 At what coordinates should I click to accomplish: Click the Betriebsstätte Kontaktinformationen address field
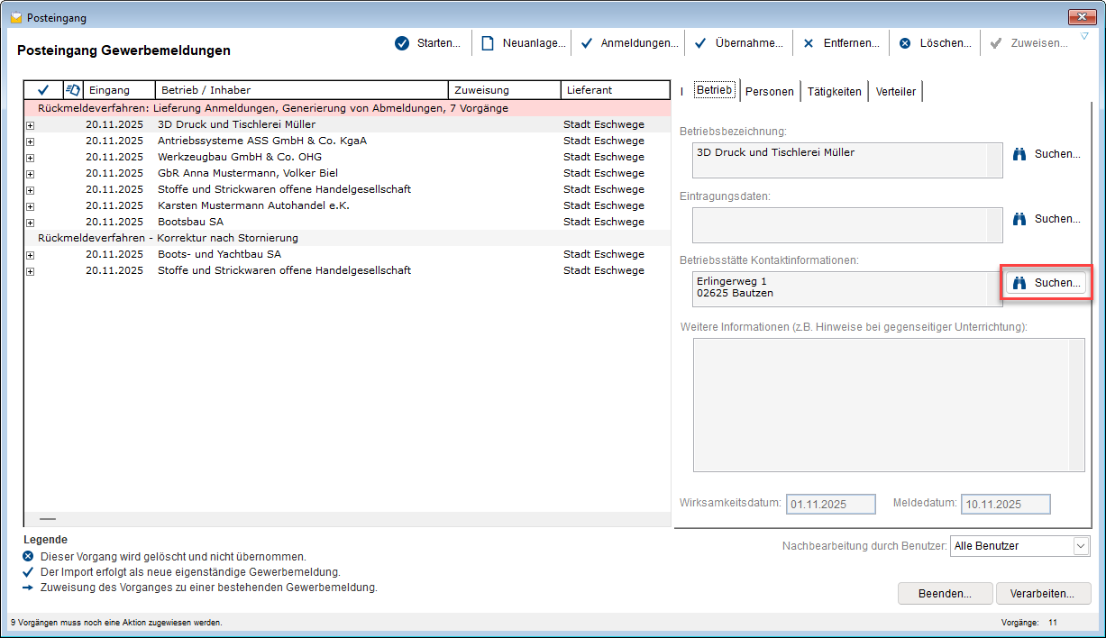tap(847, 289)
